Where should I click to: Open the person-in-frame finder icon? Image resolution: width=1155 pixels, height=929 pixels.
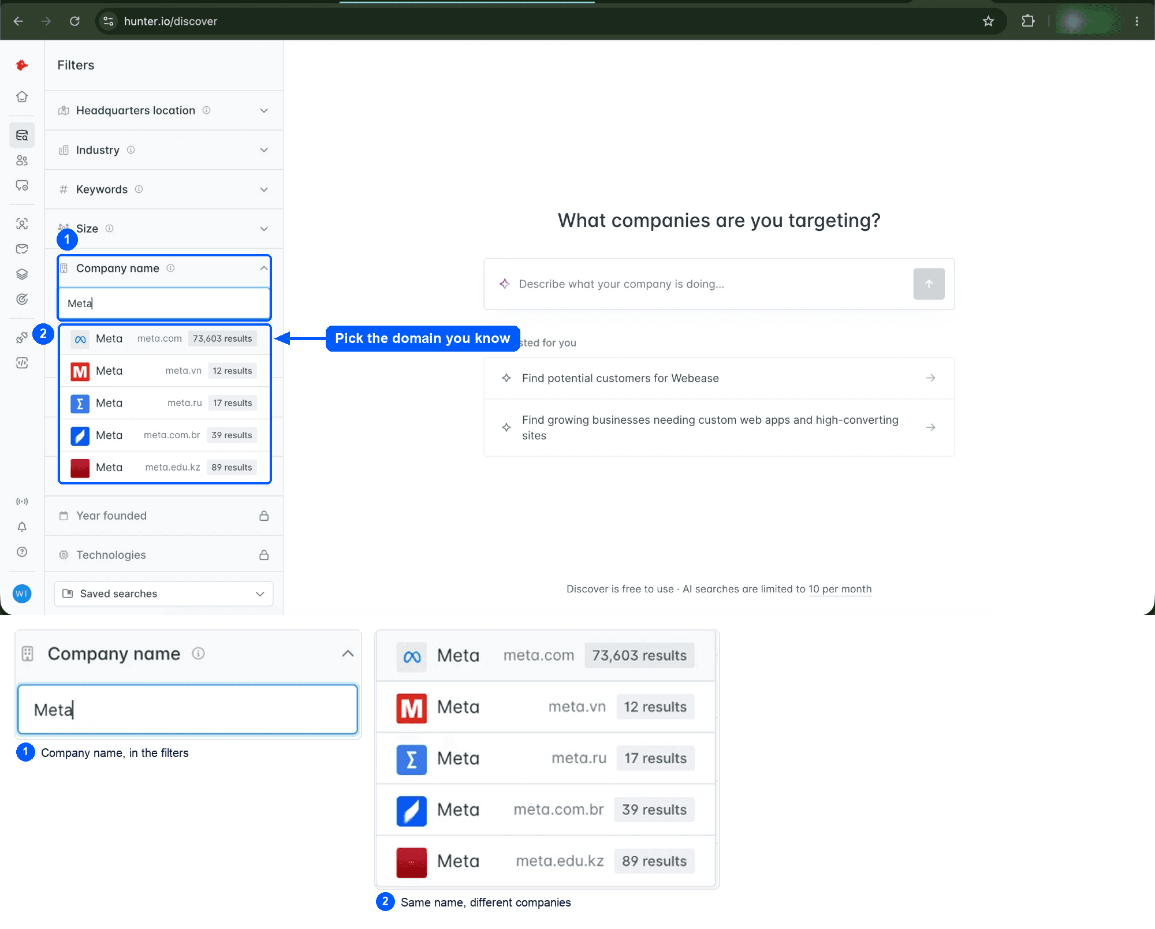point(22,224)
